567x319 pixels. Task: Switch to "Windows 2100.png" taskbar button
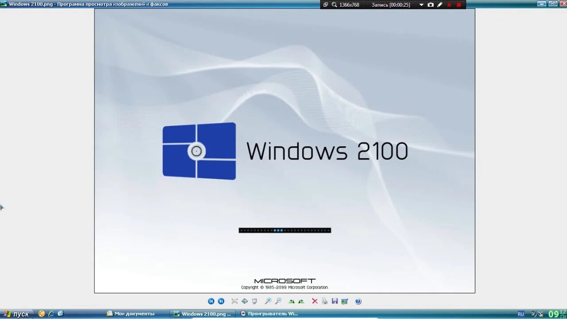[x=203, y=314]
